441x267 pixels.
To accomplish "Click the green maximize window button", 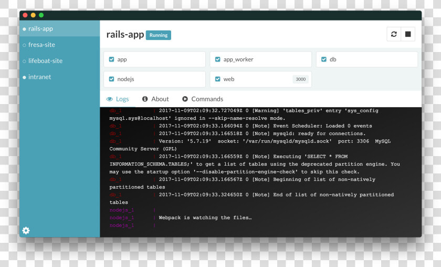I will point(41,15).
